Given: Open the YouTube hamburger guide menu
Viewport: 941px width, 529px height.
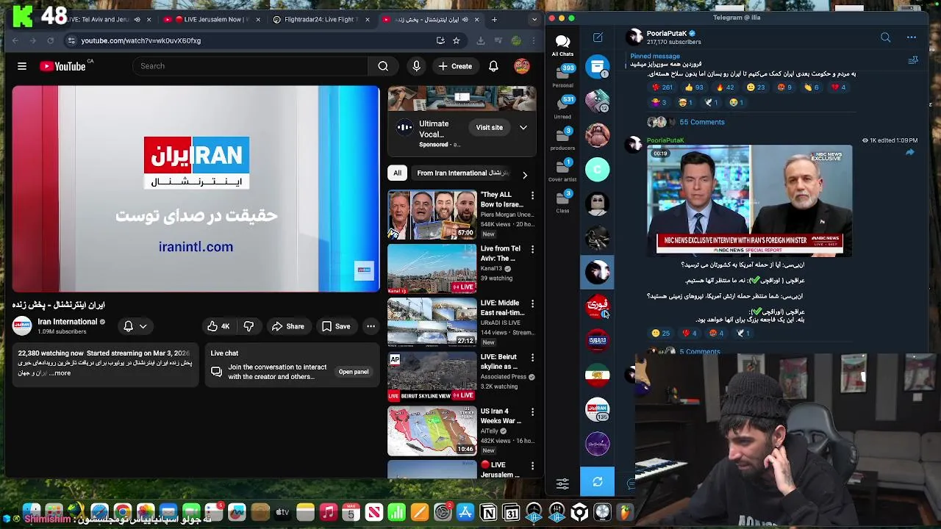Looking at the screenshot, I should click(22, 66).
